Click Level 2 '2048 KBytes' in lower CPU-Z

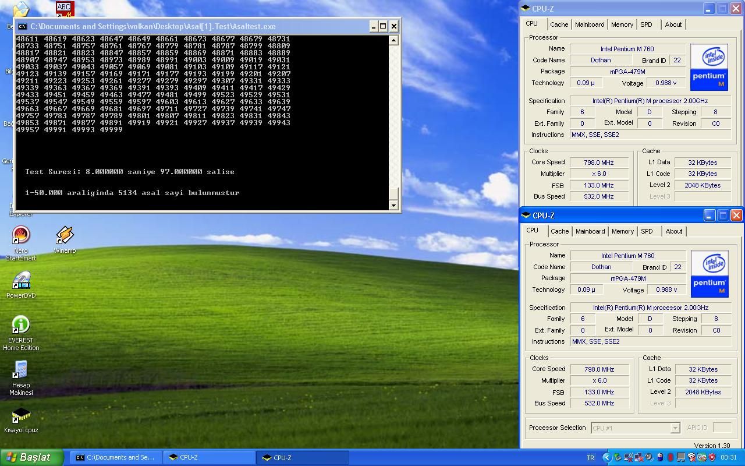703,392
